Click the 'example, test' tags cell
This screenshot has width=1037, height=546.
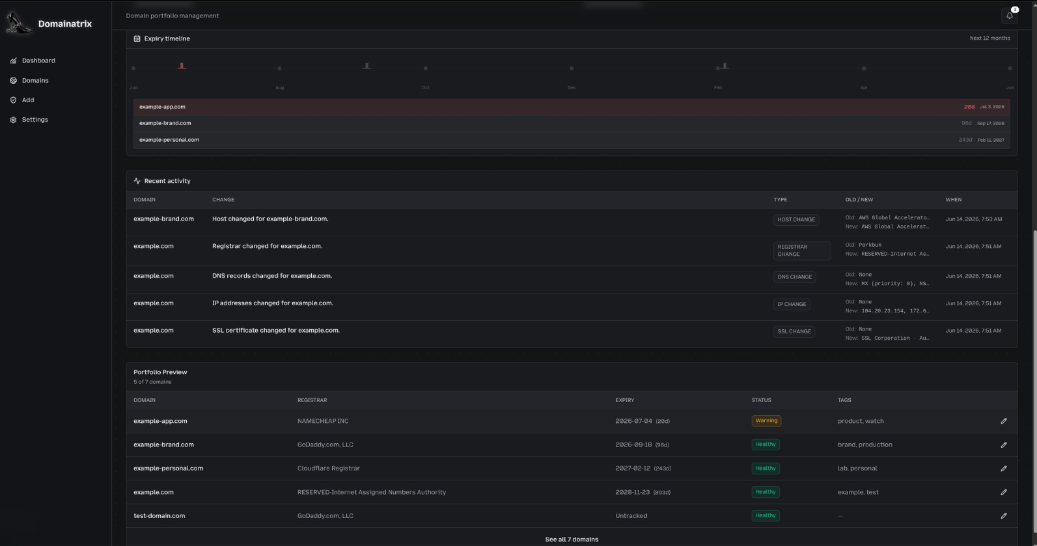pyautogui.click(x=858, y=493)
